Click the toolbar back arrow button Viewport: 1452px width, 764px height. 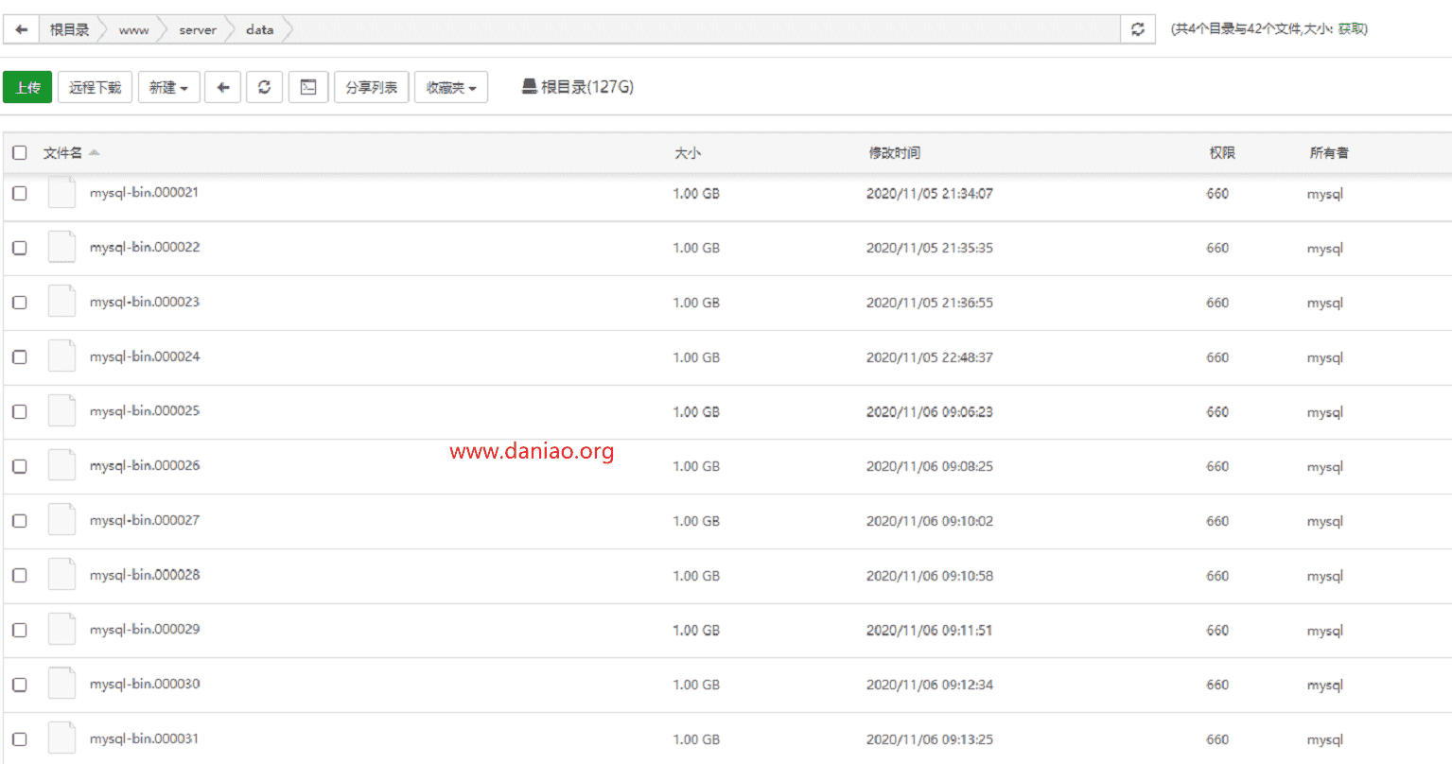[223, 87]
